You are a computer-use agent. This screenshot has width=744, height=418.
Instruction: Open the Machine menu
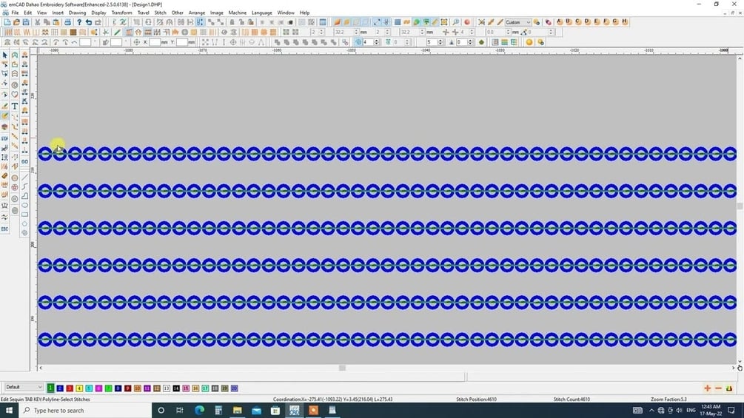point(237,13)
